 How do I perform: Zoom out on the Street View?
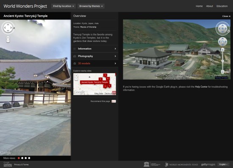coord(8,41)
